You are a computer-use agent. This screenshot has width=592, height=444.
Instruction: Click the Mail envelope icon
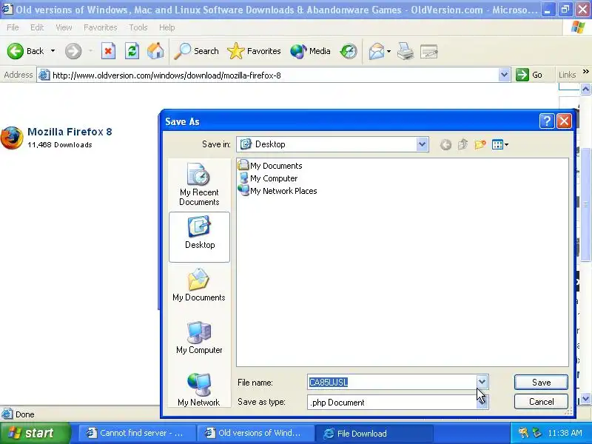click(x=377, y=51)
